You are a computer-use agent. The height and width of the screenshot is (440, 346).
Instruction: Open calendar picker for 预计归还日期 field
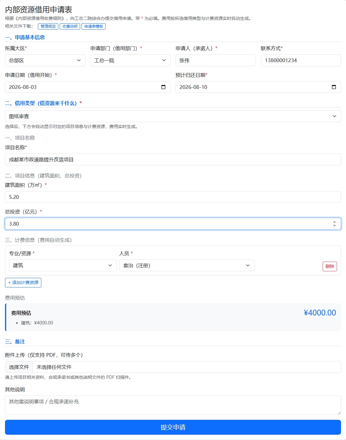tap(334, 87)
